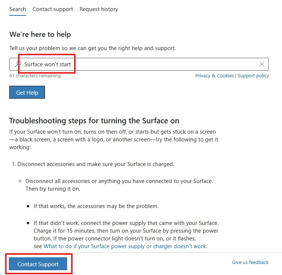The height and width of the screenshot is (275, 282).
Task: Open the Support policy link
Action: 253,76
